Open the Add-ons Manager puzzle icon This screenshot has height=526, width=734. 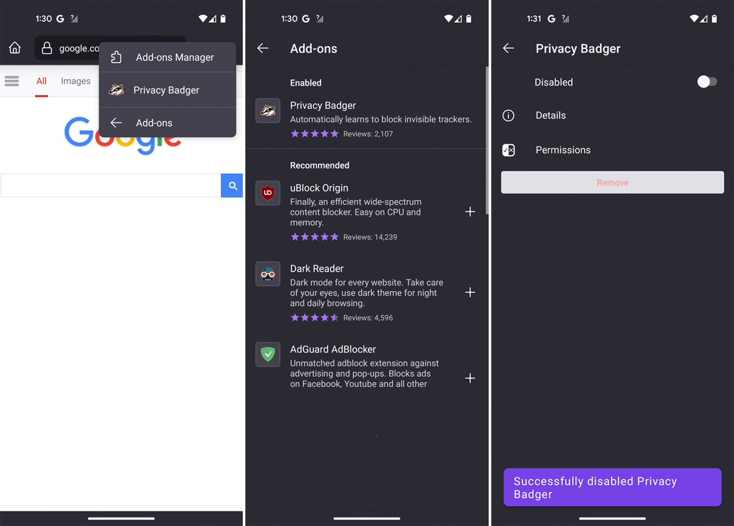(116, 57)
